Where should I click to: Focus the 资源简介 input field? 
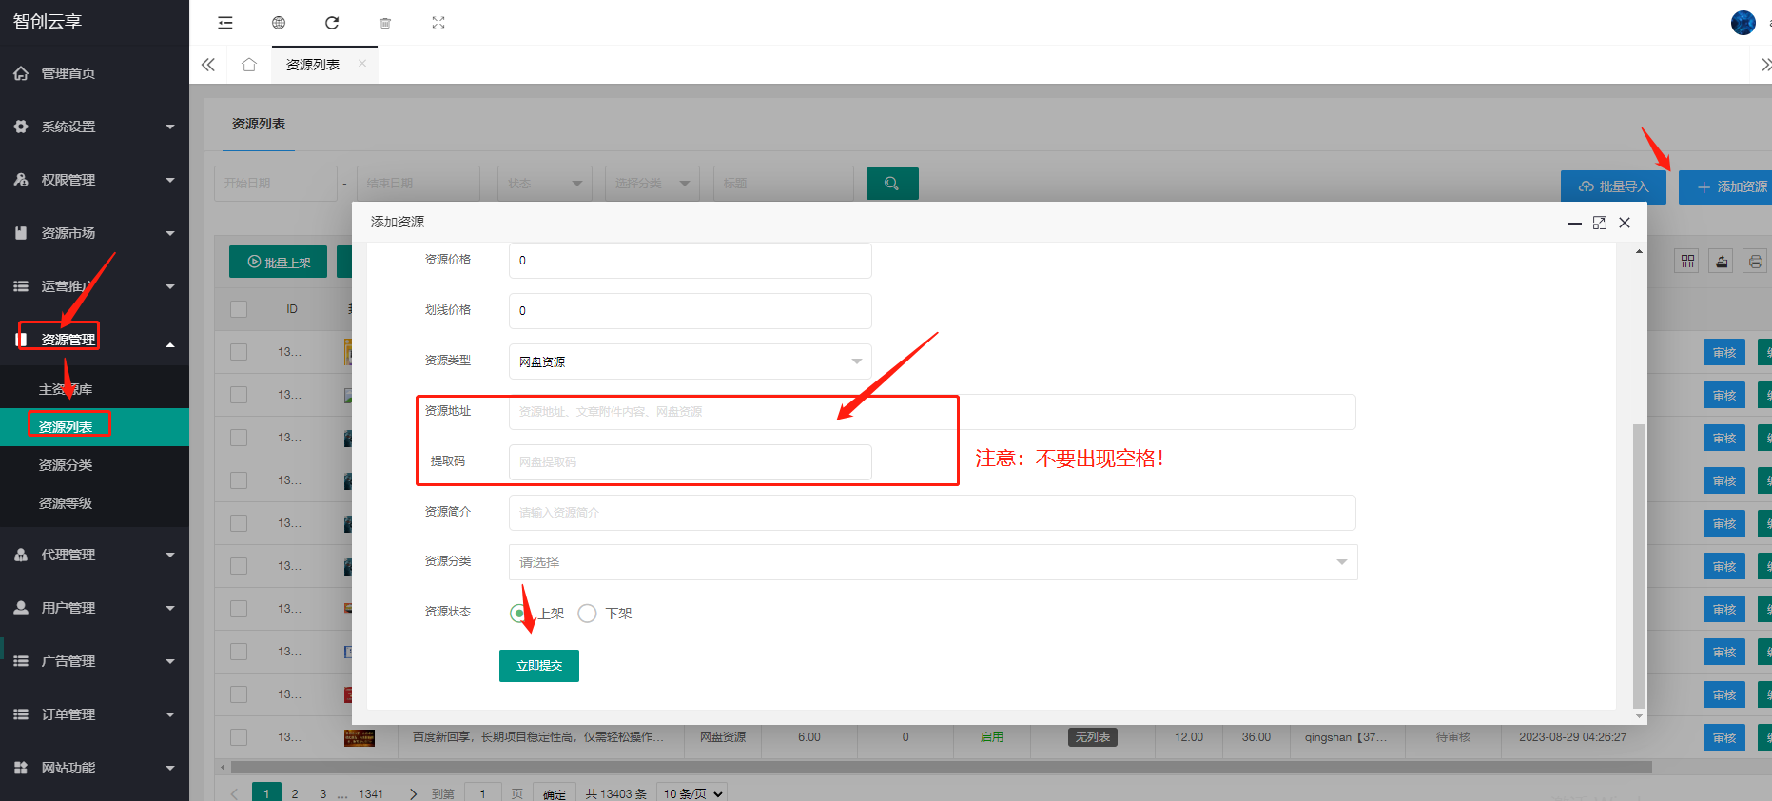[932, 513]
